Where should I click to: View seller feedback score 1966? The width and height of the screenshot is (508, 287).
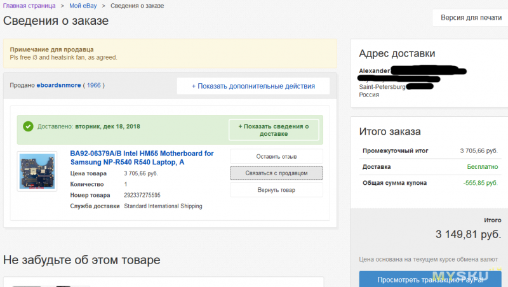(93, 85)
